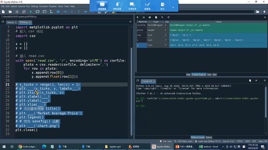Screen dimensions: 268x150
Task: Step into function debug icon
Action: coord(72,12)
